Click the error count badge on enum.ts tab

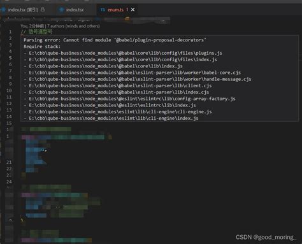coord(127,10)
